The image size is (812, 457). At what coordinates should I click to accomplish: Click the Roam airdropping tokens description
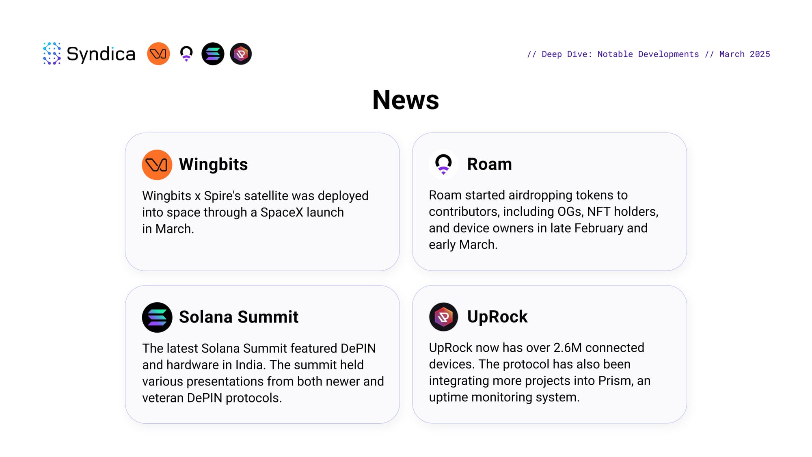click(543, 220)
